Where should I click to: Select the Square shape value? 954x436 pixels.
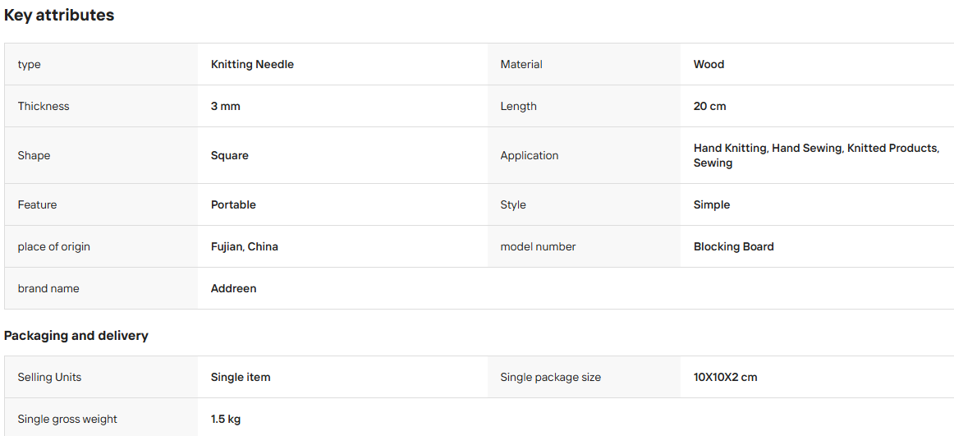point(230,155)
